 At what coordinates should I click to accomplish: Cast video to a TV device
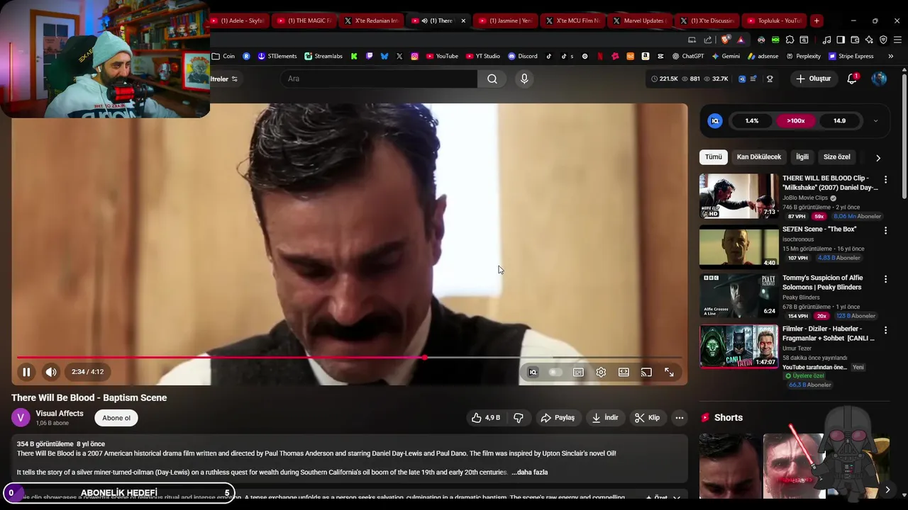pyautogui.click(x=646, y=372)
